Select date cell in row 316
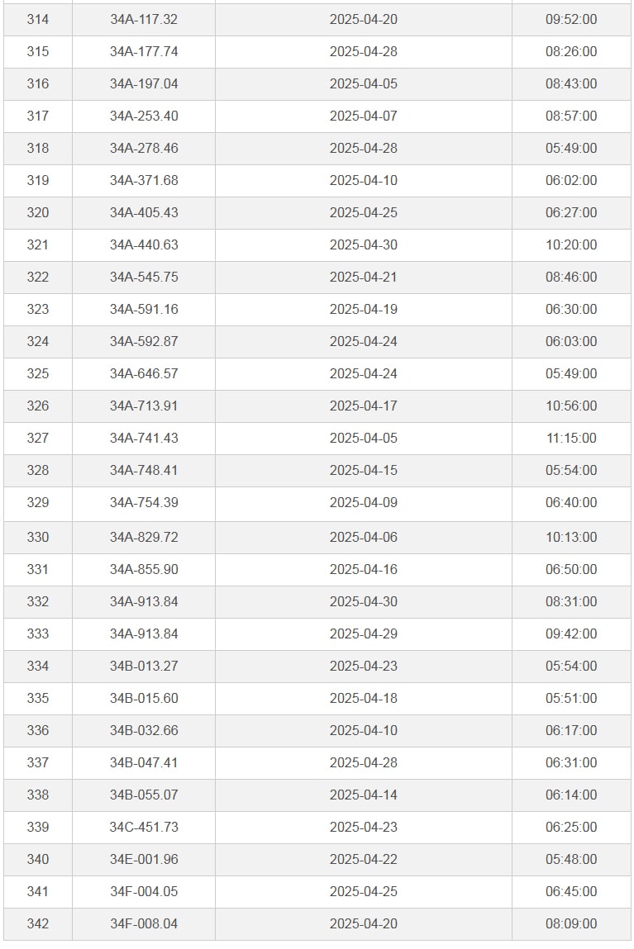 pyautogui.click(x=364, y=83)
